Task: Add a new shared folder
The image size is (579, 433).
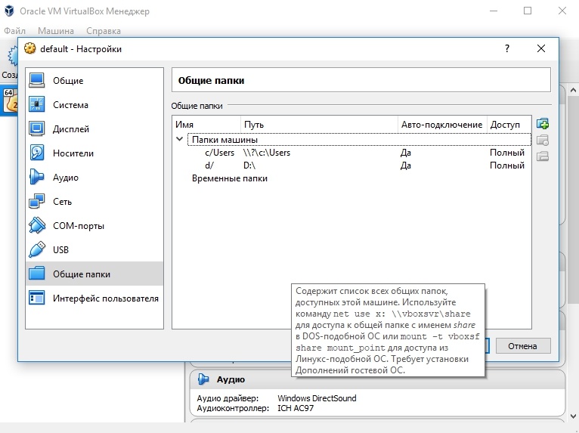Action: [543, 124]
